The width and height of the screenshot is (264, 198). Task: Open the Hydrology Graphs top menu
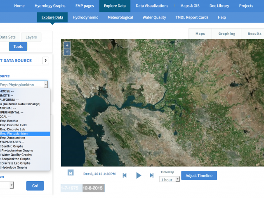(50, 6)
